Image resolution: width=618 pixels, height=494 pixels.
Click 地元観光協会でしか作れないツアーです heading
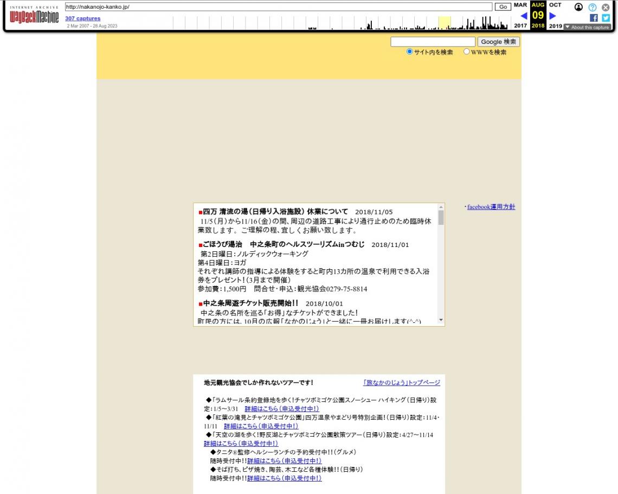pyautogui.click(x=259, y=382)
